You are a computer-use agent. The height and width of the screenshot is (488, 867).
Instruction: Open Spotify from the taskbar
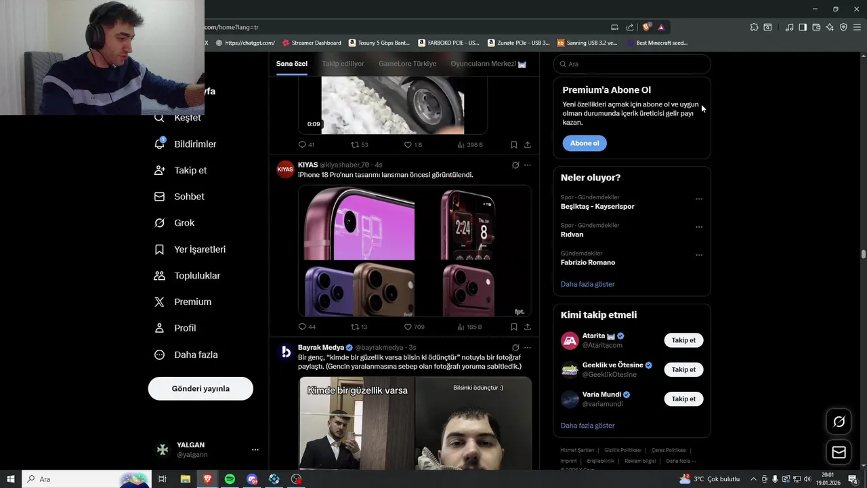(x=230, y=479)
